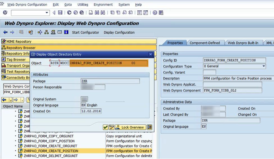Confirm the dialog with the green checkmark button
Image resolution: width=274 pixels, height=159 pixels.
(x=106, y=127)
